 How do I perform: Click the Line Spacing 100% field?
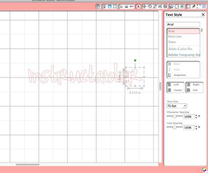(189, 128)
